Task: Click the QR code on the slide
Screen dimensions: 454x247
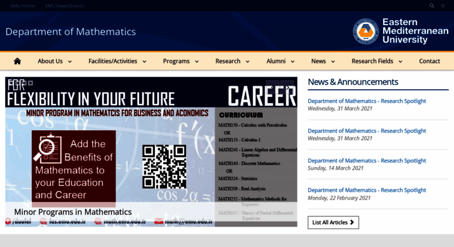Action: (x=164, y=167)
